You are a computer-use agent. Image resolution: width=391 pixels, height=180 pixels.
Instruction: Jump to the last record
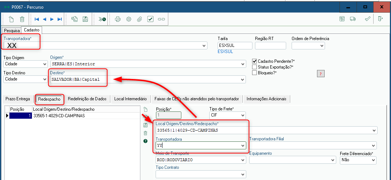pos(59,19)
